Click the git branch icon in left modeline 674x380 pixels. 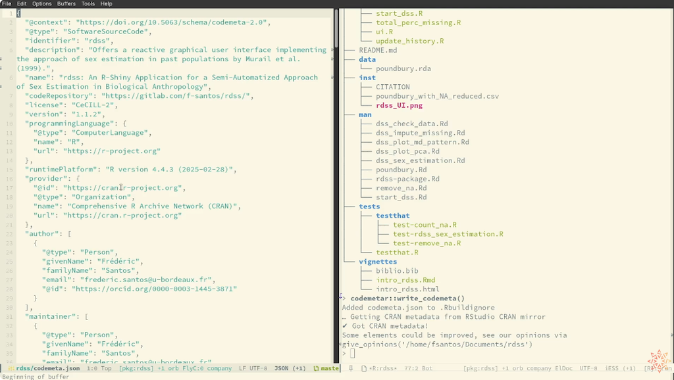pyautogui.click(x=316, y=369)
